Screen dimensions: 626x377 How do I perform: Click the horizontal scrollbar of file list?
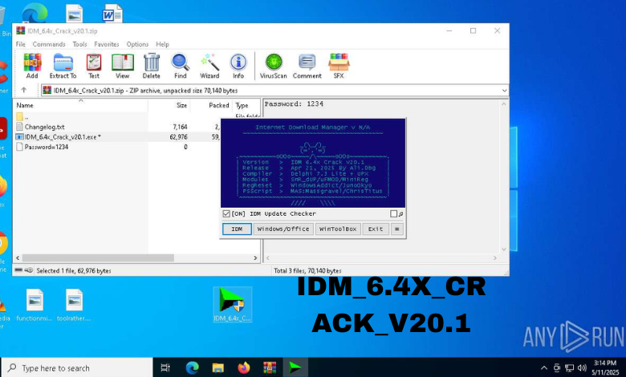click(98, 258)
